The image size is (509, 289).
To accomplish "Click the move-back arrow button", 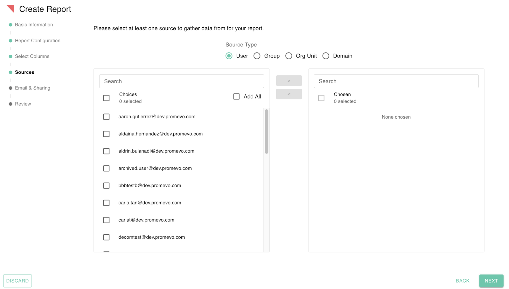I will 289,94.
